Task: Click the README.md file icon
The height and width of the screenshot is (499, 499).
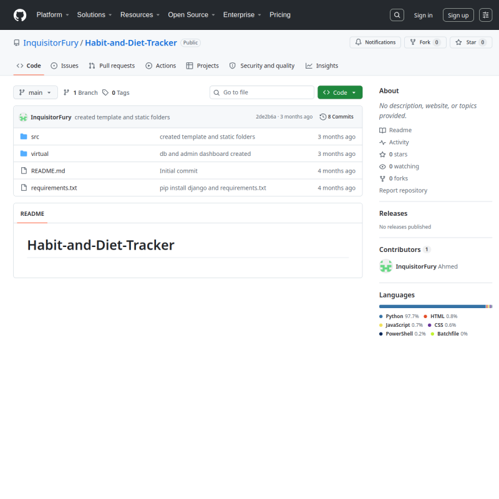Action: point(24,171)
